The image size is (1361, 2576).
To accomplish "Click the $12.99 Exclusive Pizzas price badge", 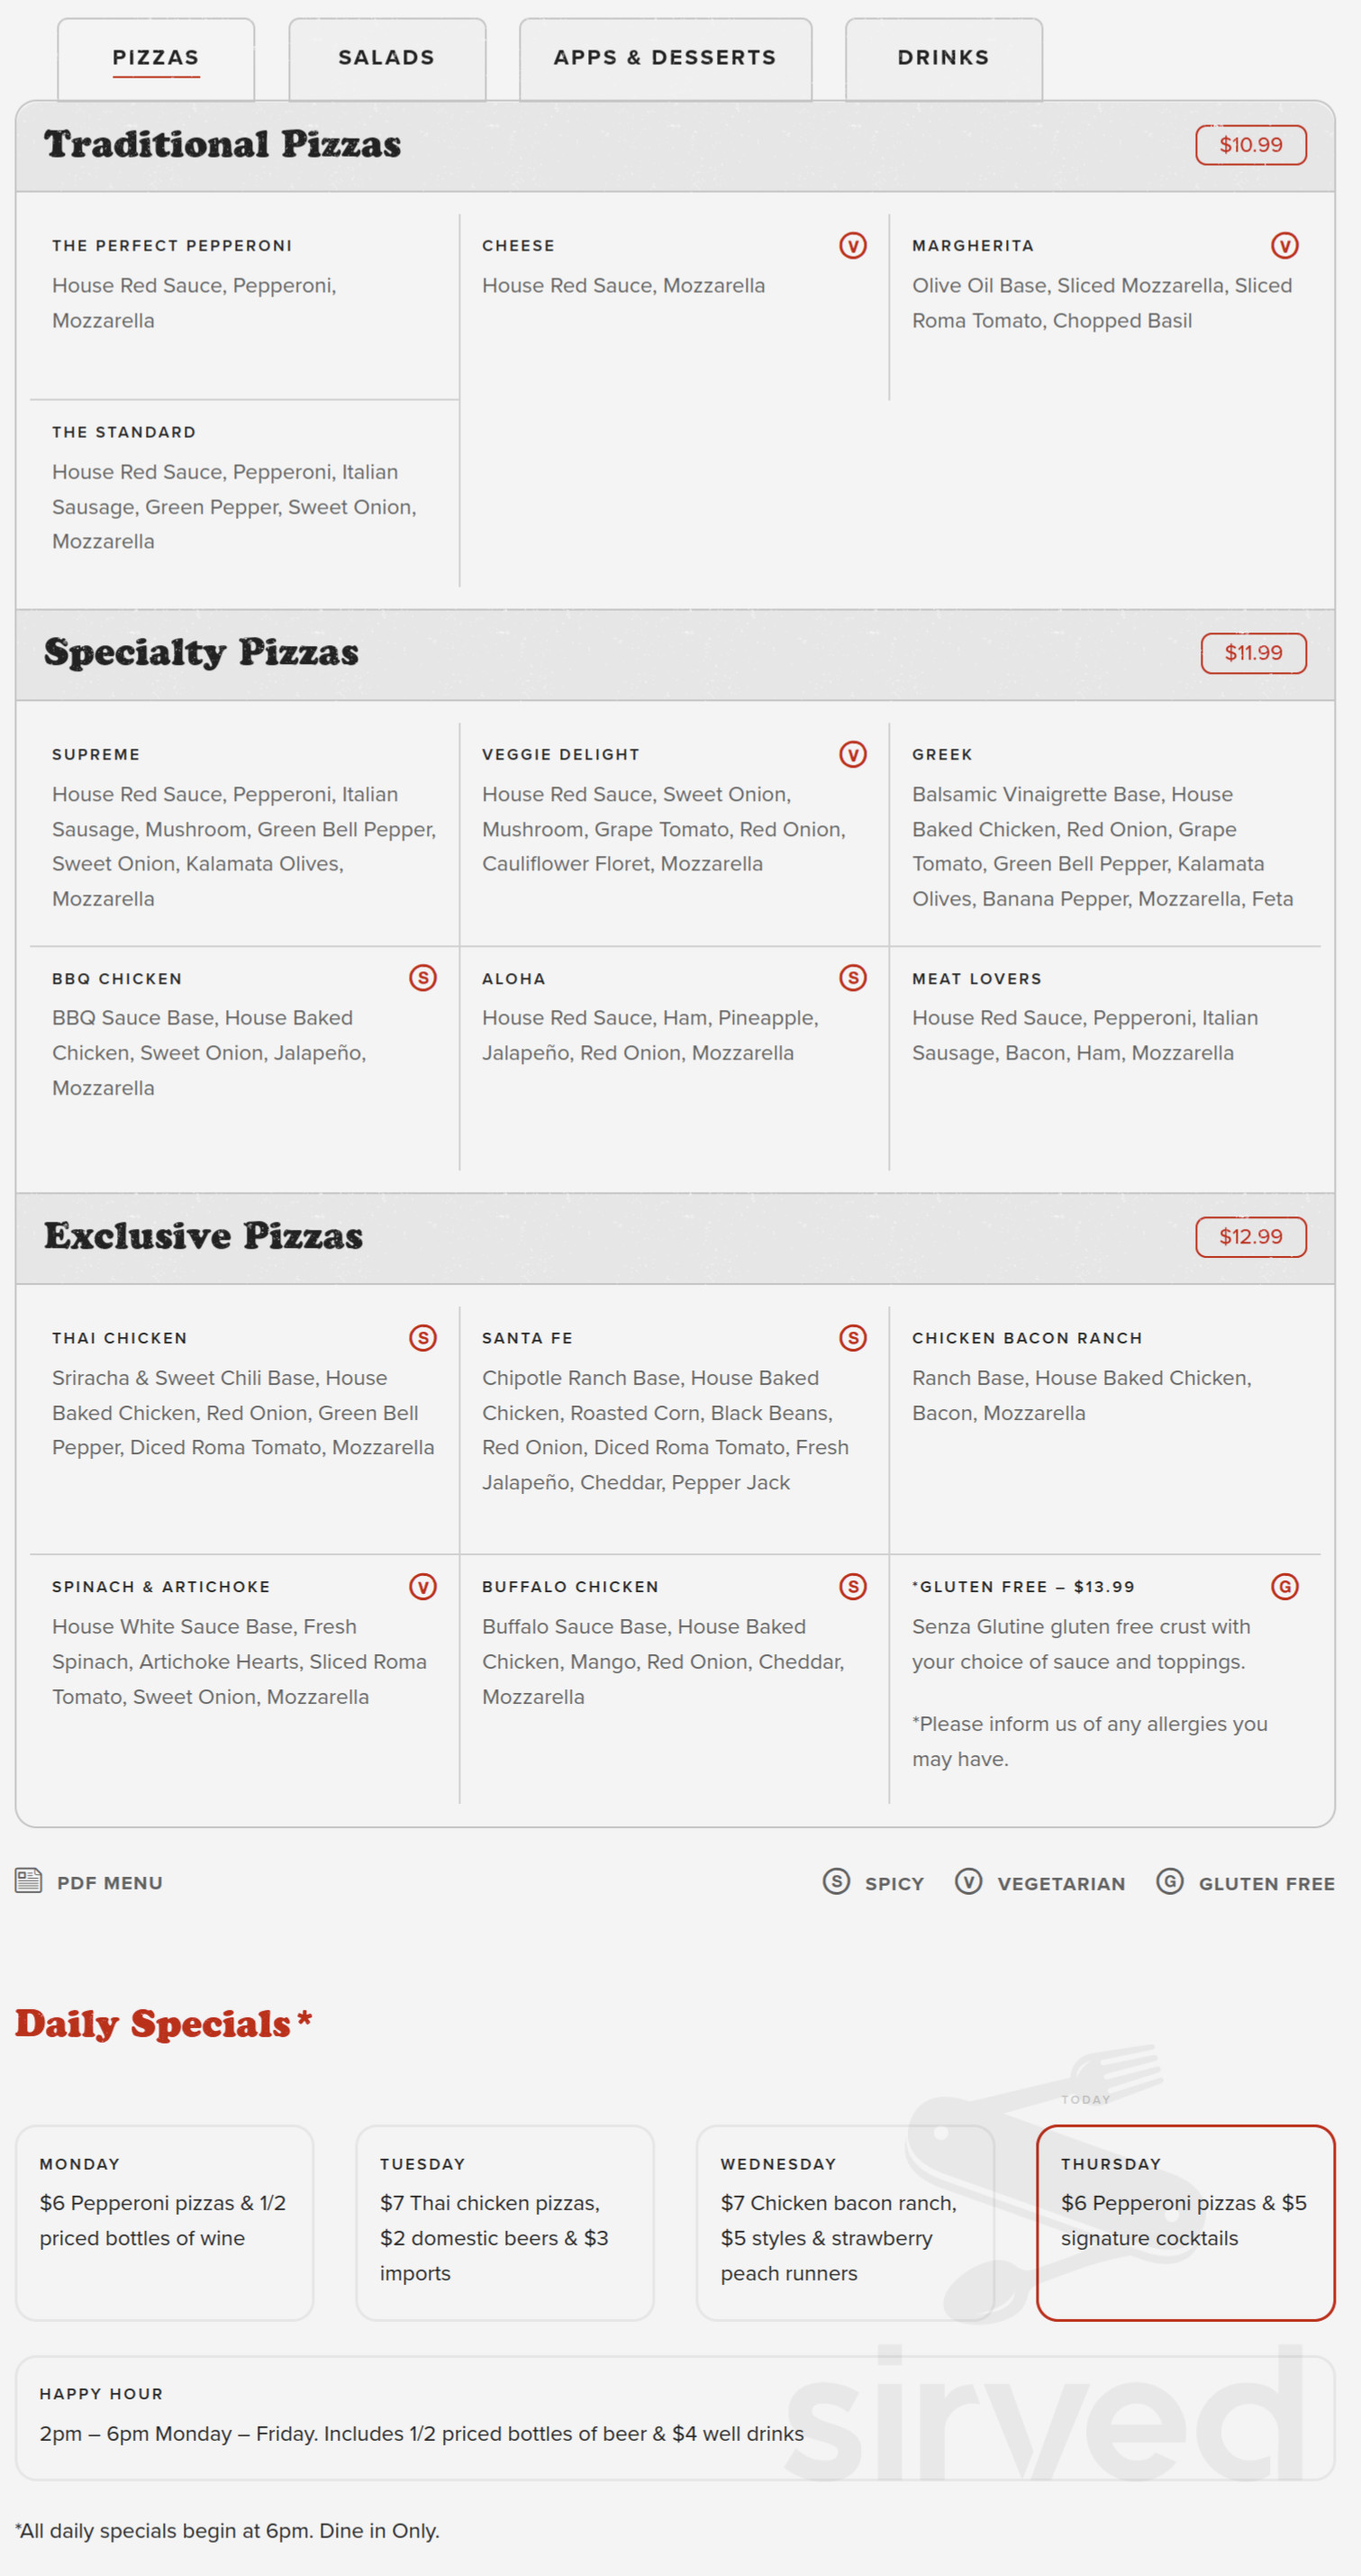I will [1251, 1236].
